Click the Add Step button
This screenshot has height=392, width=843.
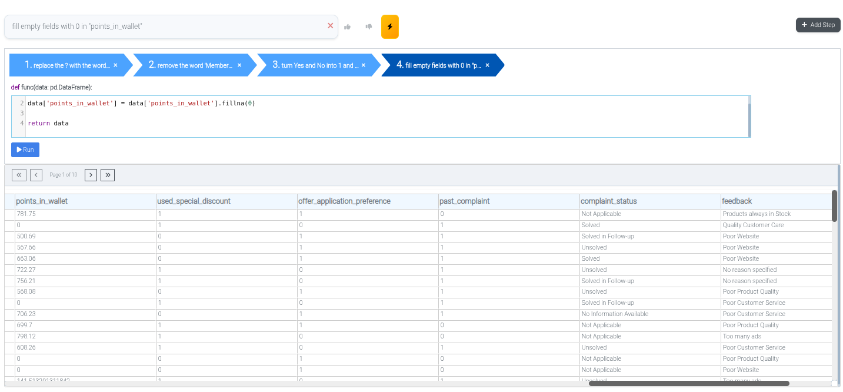818,25
